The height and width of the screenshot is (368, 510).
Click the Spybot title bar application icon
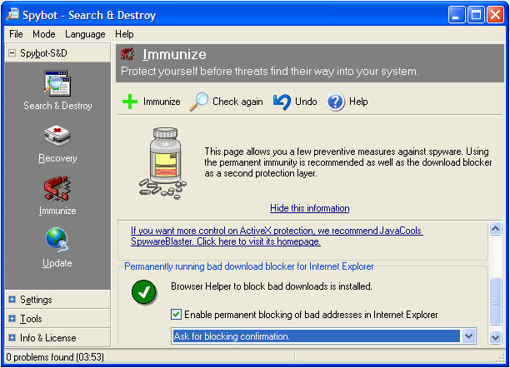pos(13,15)
